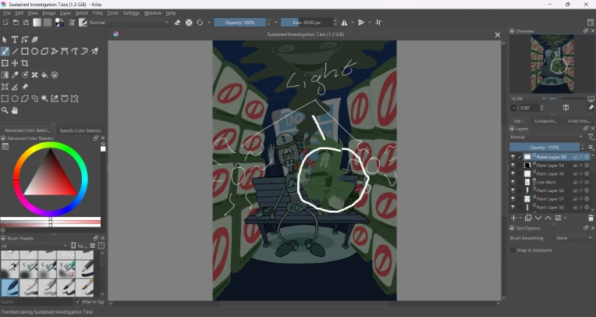Open the Layer menu
596x317 pixels.
coord(66,13)
